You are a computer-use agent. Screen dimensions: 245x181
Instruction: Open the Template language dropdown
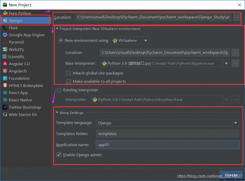236,123
